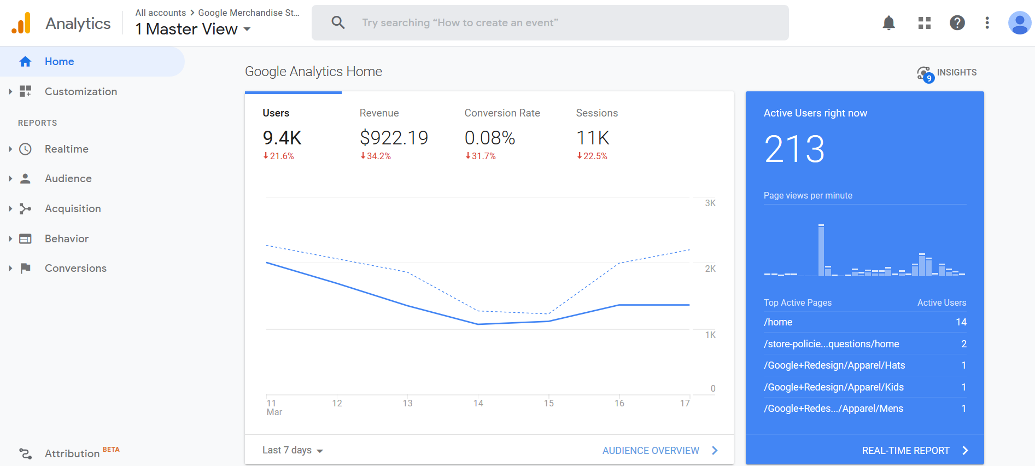Screen dimensions: 1035x466
Task: Click the search magnifier icon
Action: click(338, 22)
